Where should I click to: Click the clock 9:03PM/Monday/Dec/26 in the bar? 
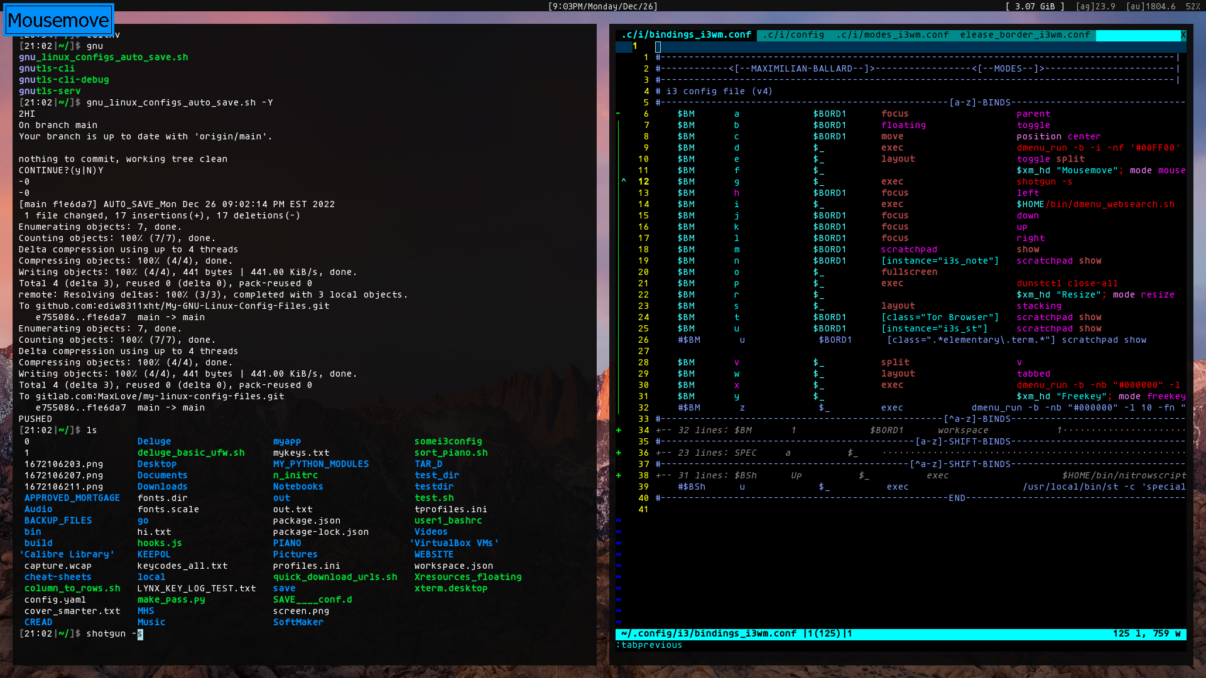tap(603, 6)
